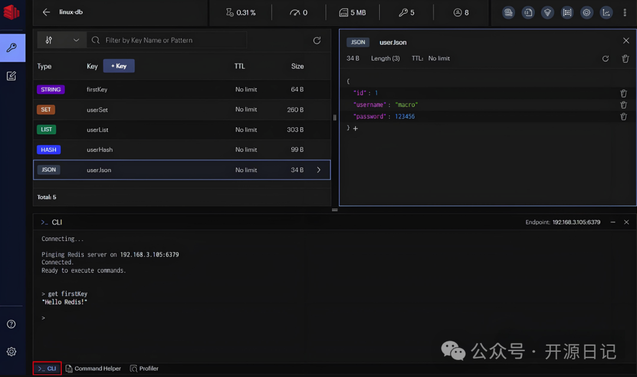Refresh the userJson key value
The width and height of the screenshot is (637, 377).
click(x=605, y=59)
